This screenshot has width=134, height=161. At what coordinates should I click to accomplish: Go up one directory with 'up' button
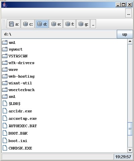click(x=125, y=34)
